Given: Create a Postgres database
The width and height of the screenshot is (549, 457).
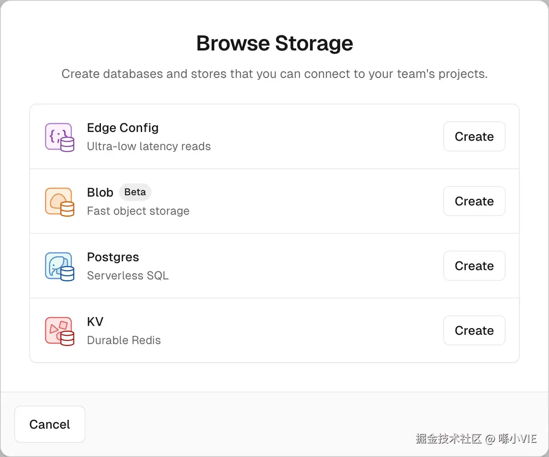Looking at the screenshot, I should tap(474, 266).
